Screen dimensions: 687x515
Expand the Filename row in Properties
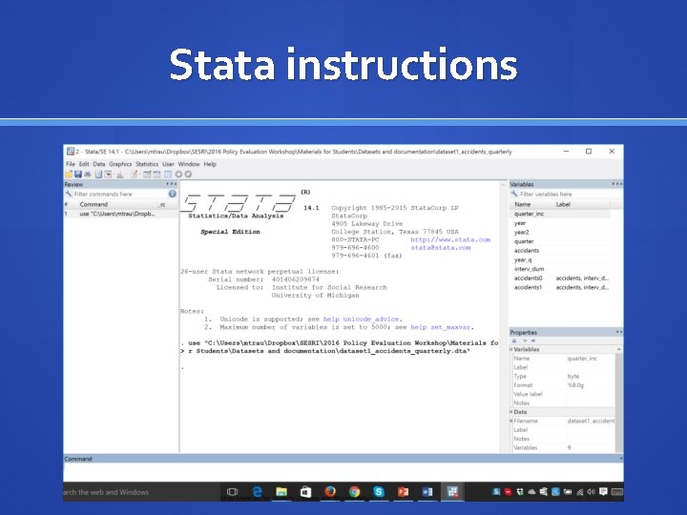pyautogui.click(x=510, y=421)
